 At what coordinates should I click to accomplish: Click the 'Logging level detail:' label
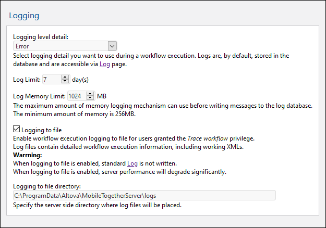point(41,37)
